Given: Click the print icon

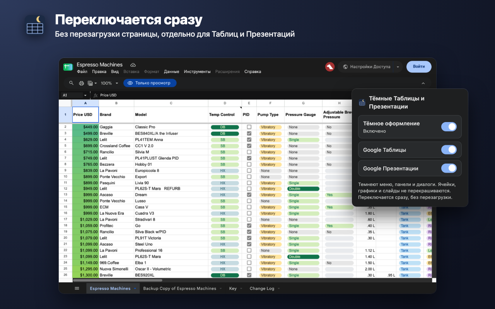Looking at the screenshot, I should tap(81, 83).
